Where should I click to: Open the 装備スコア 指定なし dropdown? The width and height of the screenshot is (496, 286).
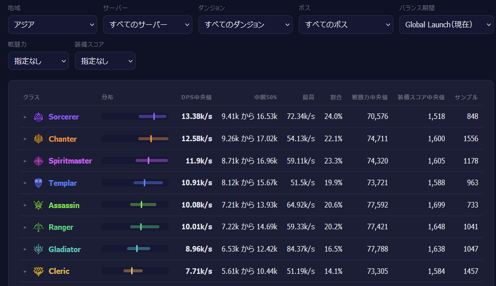tap(105, 61)
